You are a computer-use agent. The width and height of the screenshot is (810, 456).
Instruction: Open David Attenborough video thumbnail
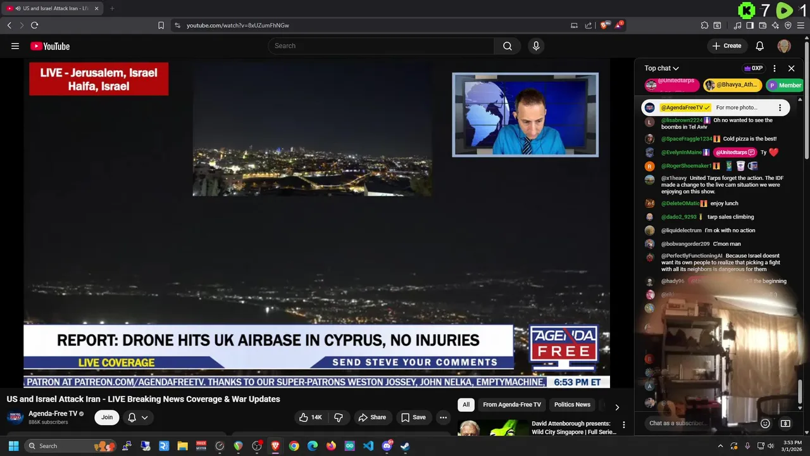(492, 428)
